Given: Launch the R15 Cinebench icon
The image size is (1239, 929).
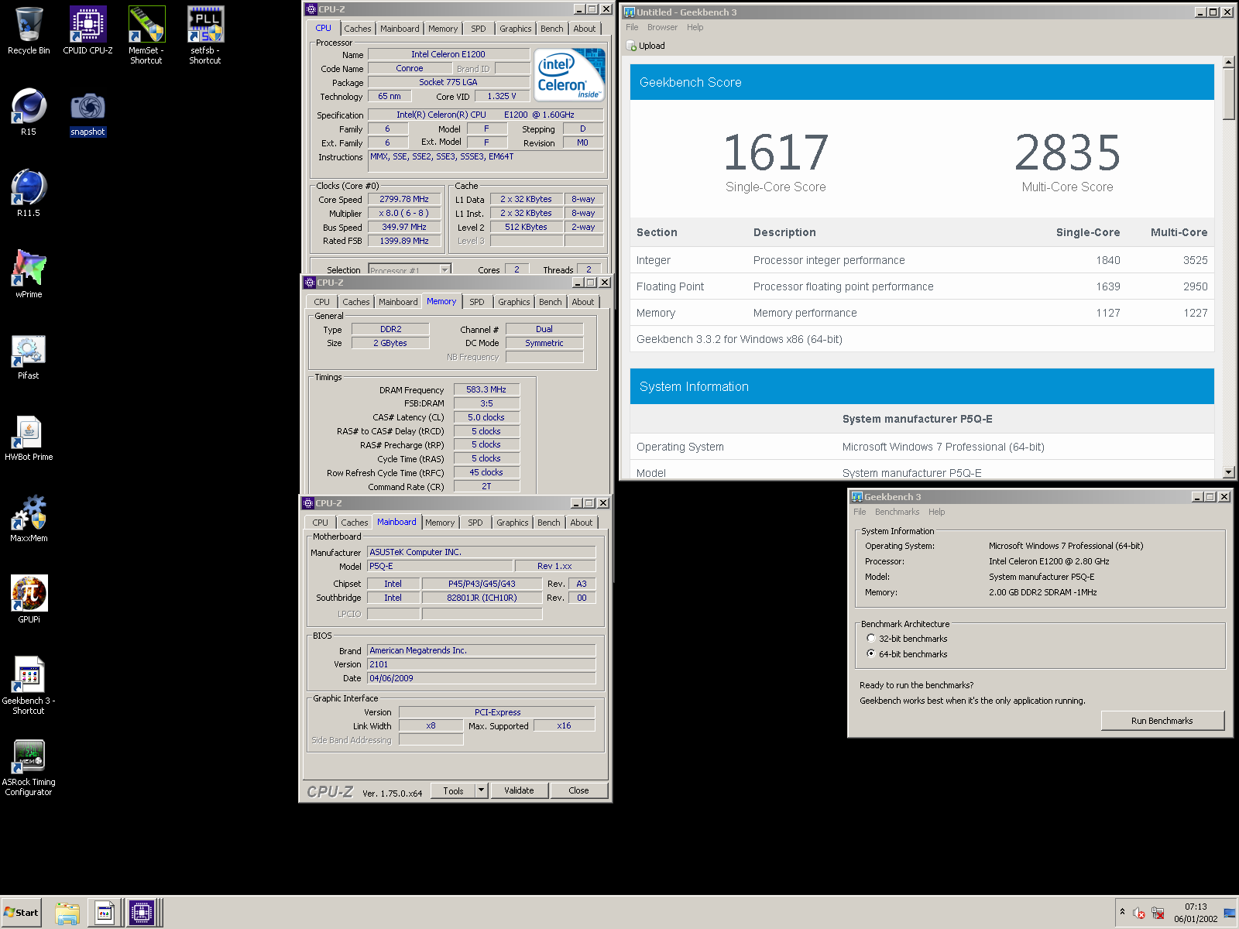Looking at the screenshot, I should (29, 112).
